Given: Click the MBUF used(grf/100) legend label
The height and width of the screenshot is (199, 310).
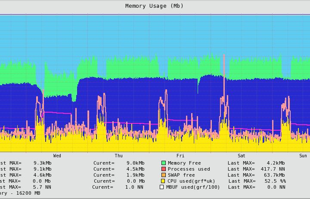Looking at the screenshot, I should [x=193, y=187].
